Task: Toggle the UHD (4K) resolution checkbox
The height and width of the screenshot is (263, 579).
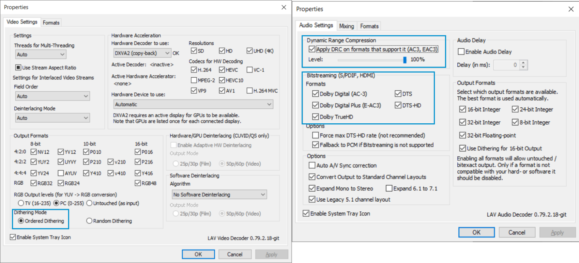Action: pyautogui.click(x=250, y=51)
